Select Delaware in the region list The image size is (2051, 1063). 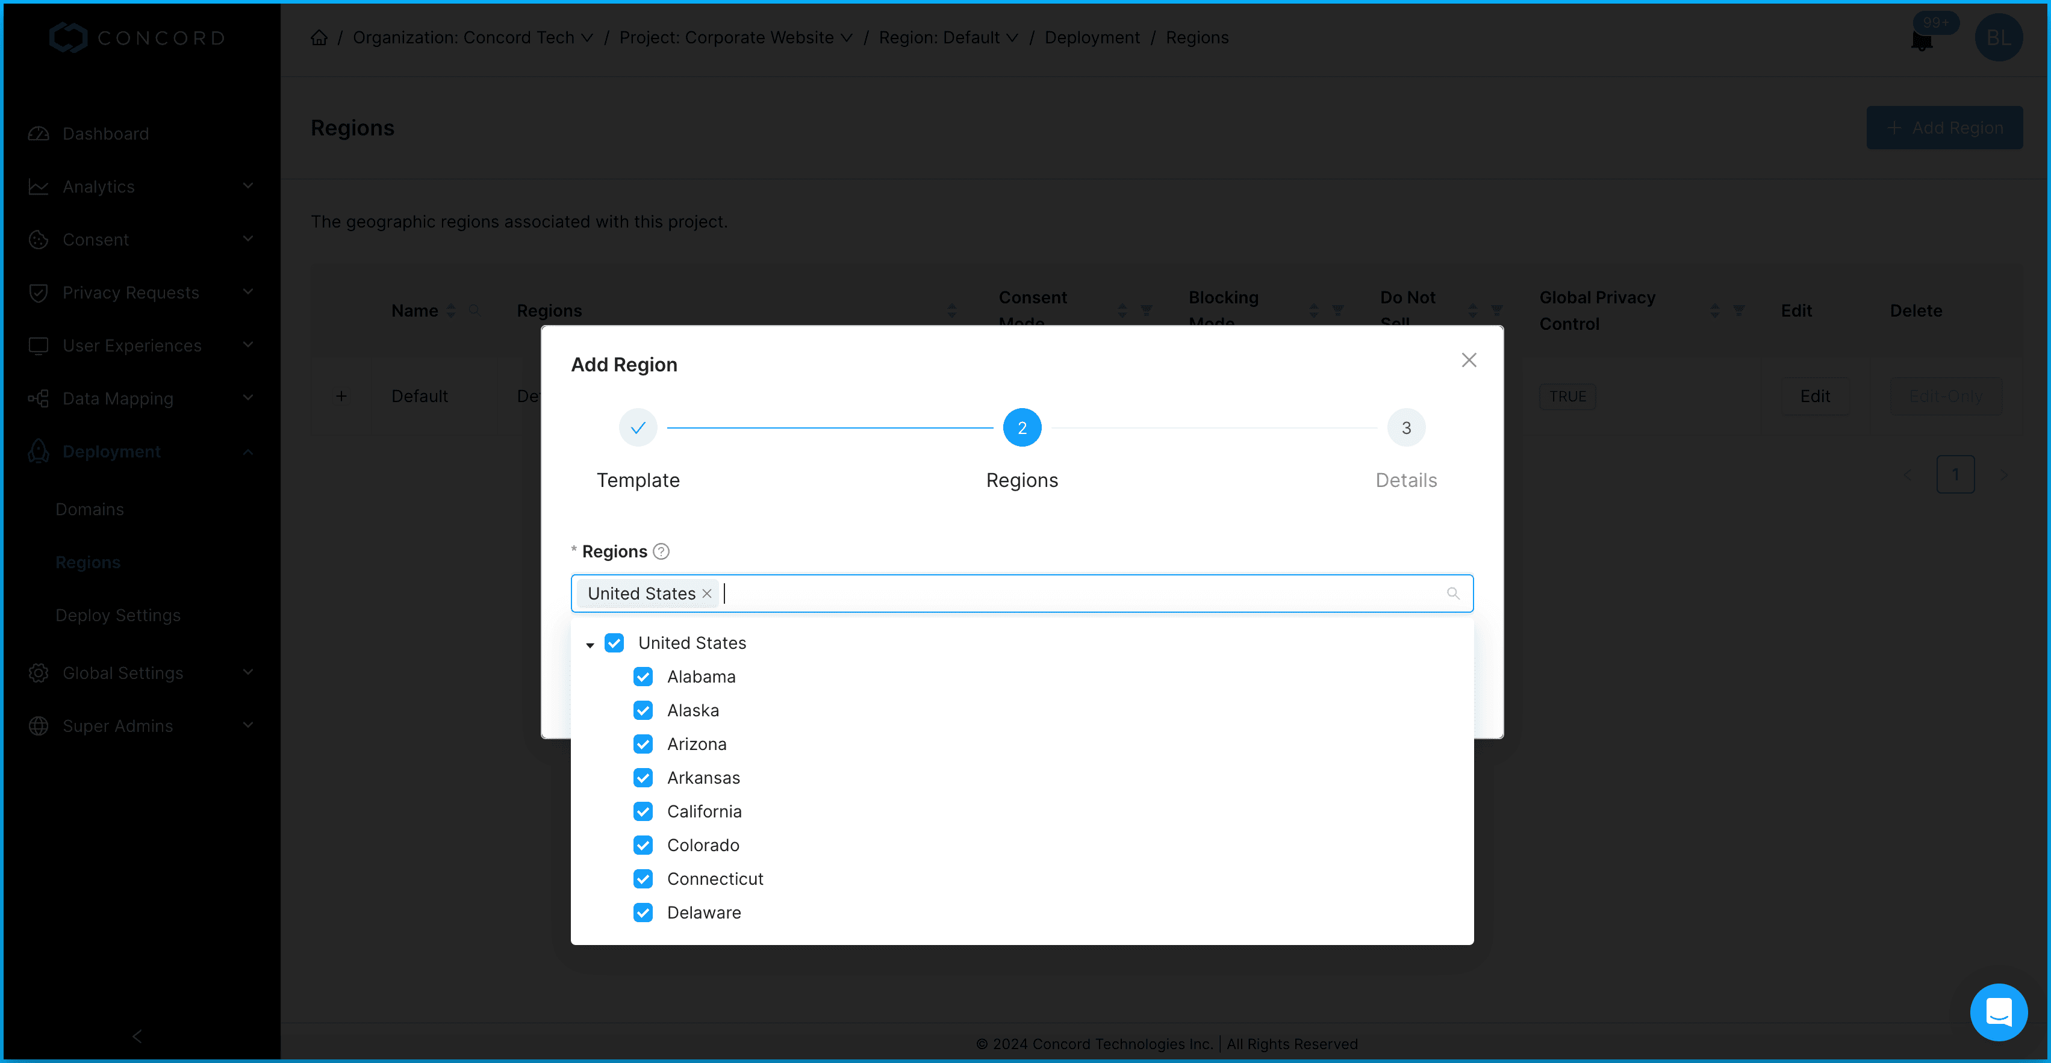pyautogui.click(x=704, y=913)
